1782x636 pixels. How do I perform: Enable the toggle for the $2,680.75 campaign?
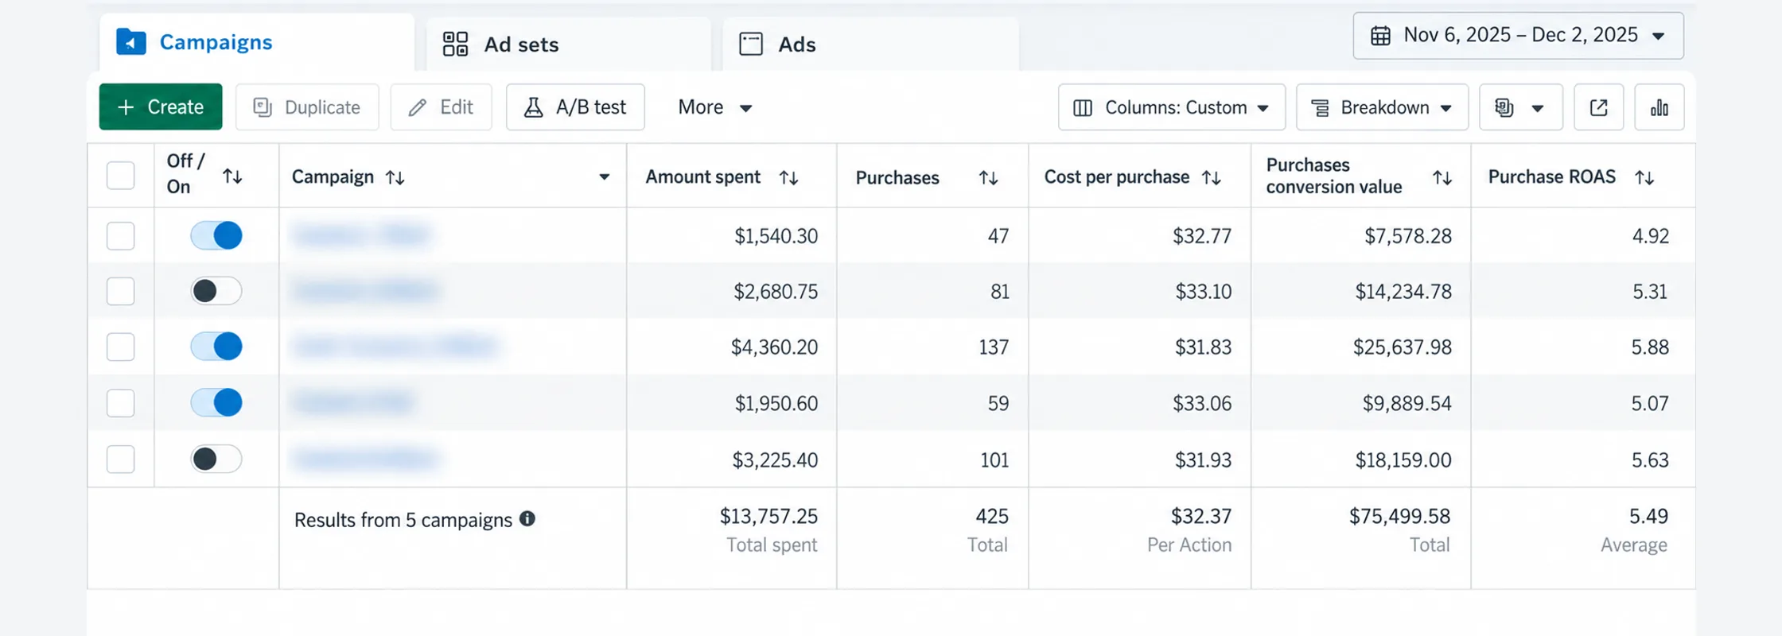click(x=216, y=291)
